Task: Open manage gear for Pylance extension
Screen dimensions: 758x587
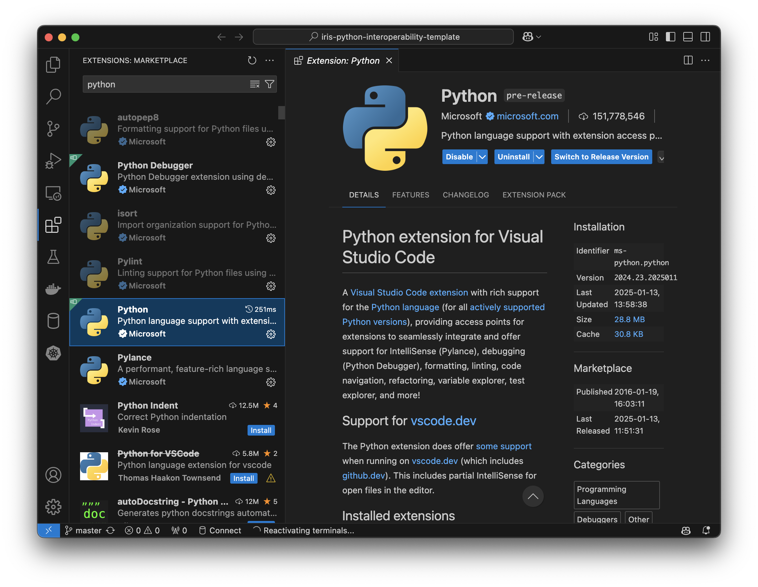Action: pyautogui.click(x=271, y=382)
